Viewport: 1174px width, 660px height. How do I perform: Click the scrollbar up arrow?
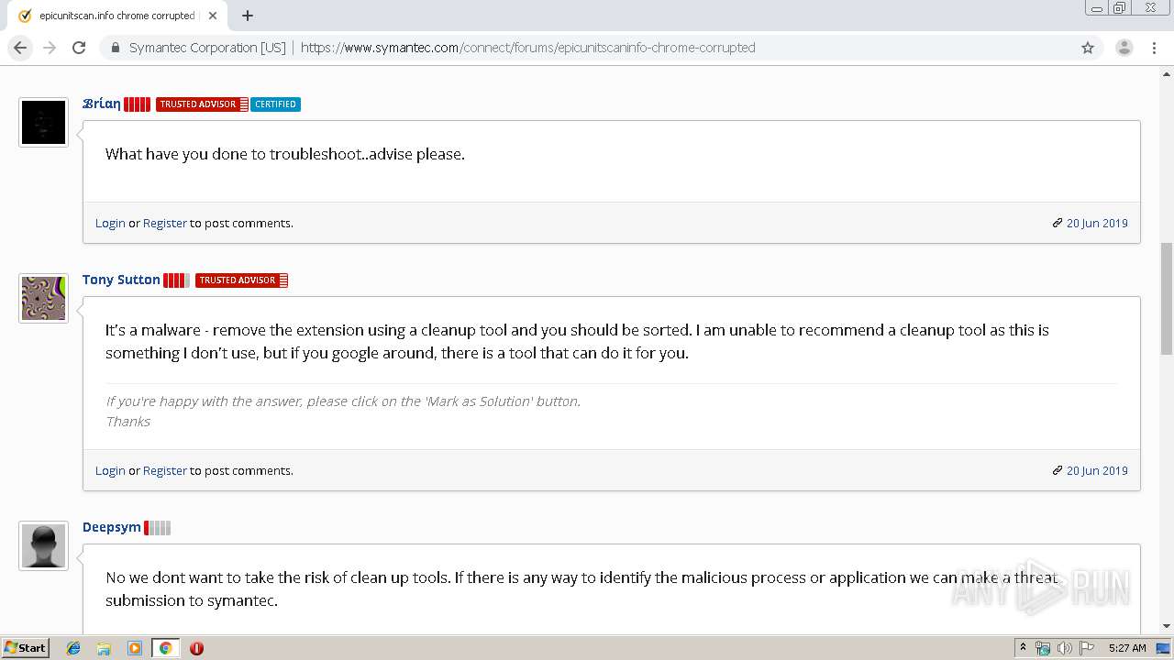click(1166, 74)
